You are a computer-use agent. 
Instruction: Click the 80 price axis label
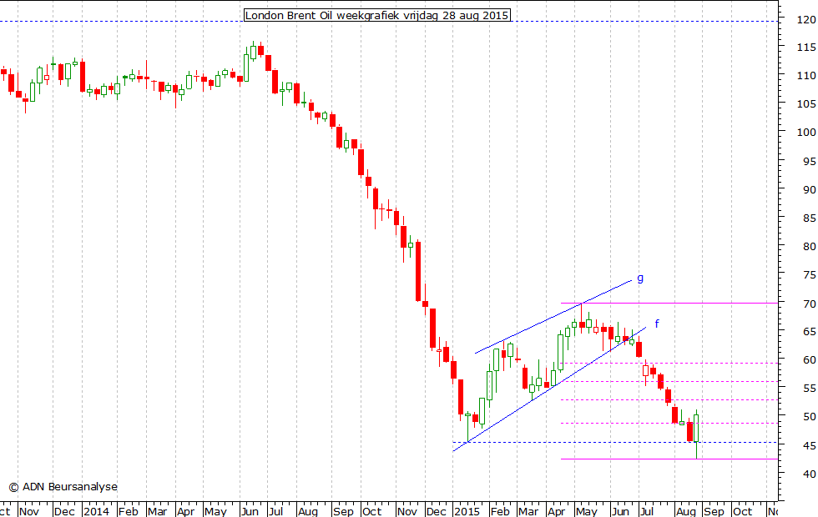(809, 247)
